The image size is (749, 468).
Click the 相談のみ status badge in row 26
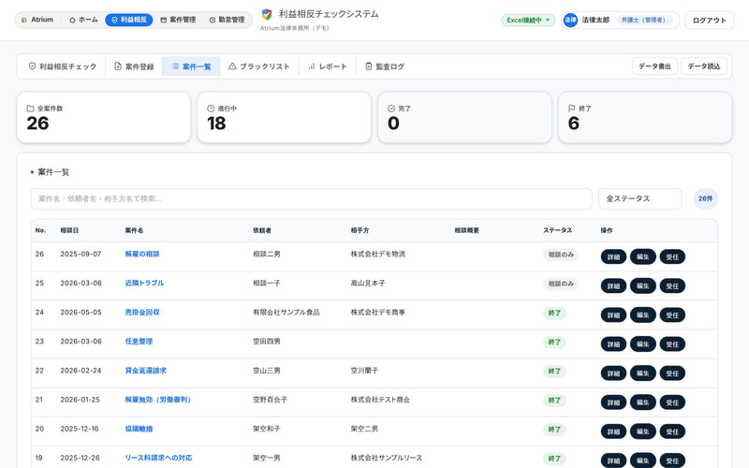coord(561,255)
